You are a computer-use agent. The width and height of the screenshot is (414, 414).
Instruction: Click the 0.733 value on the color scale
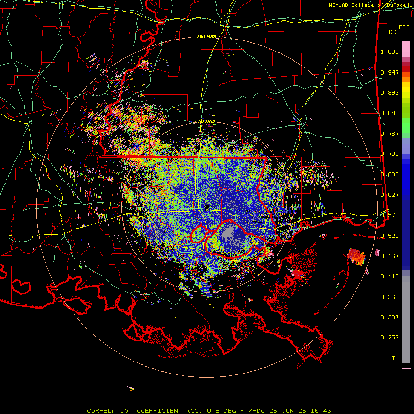(x=390, y=154)
